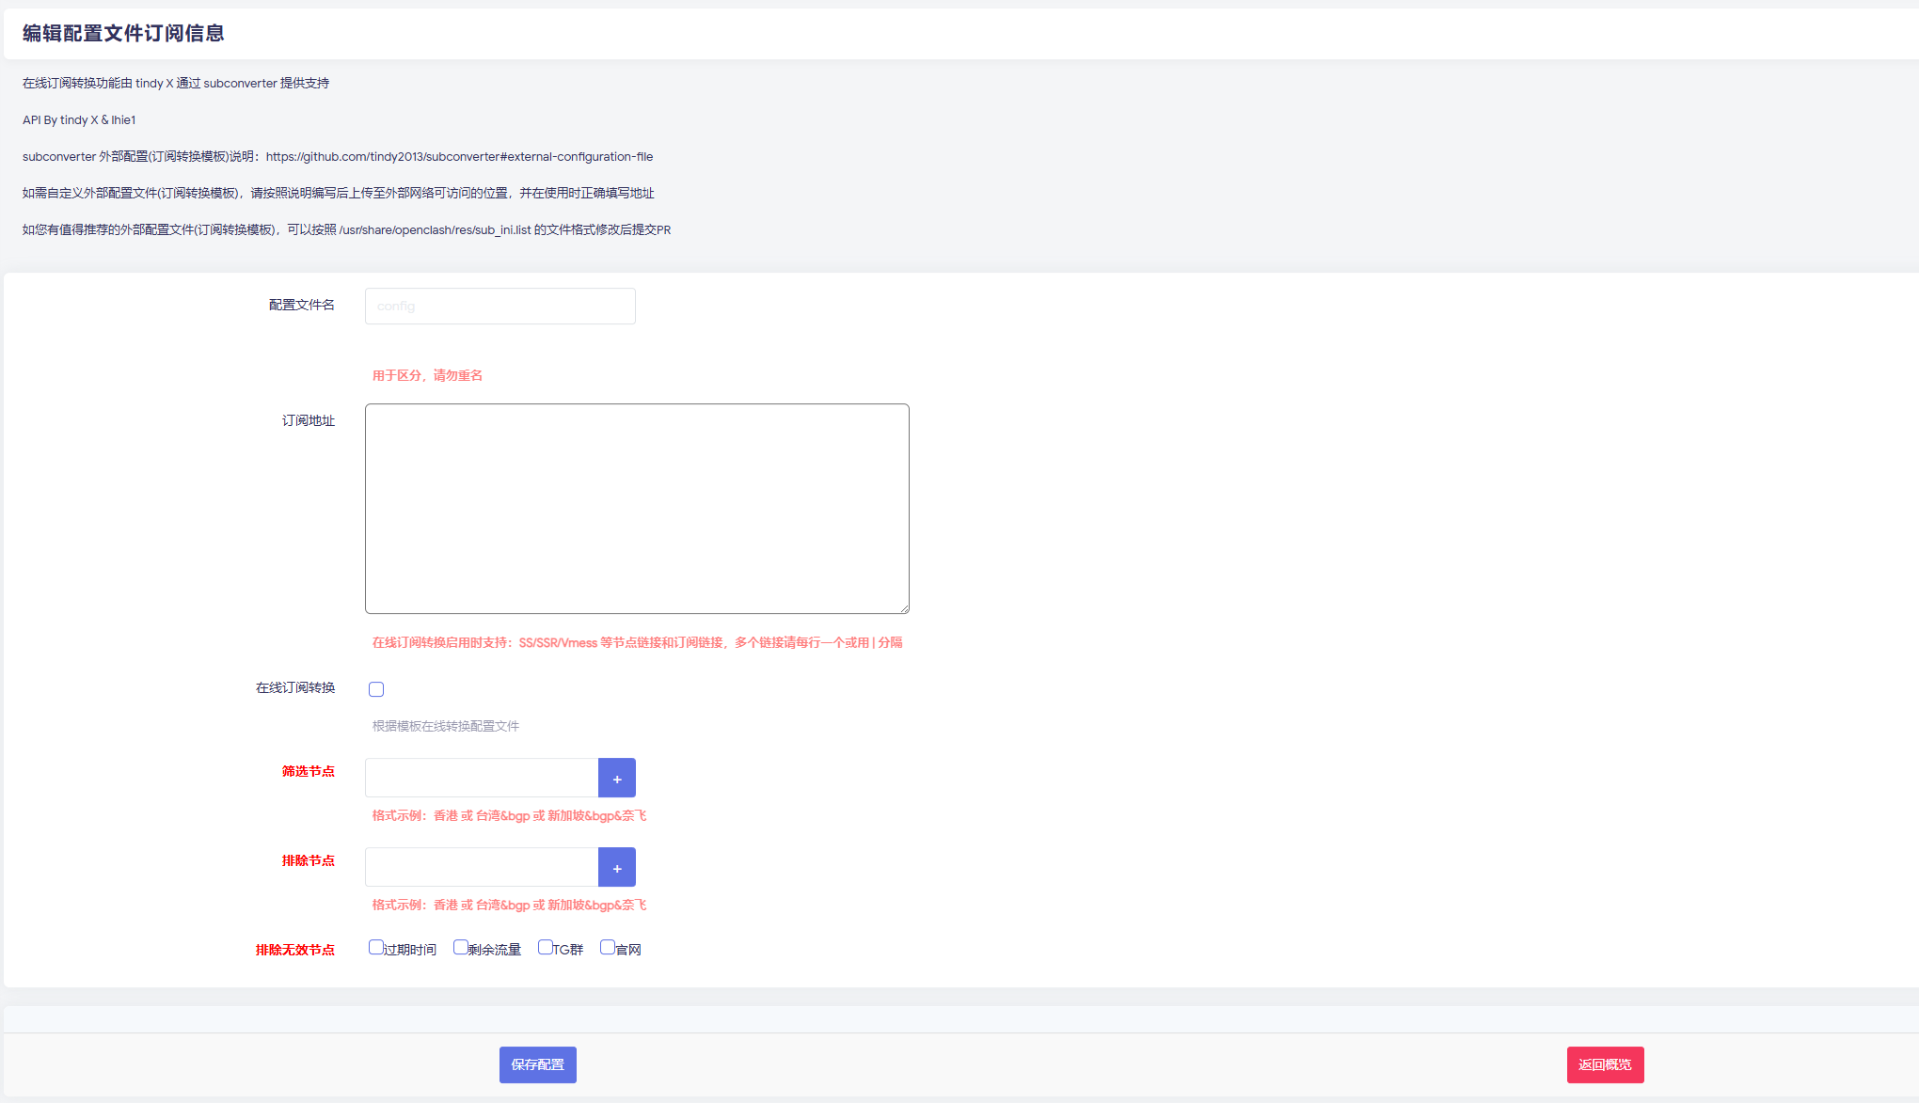Image resolution: width=1919 pixels, height=1103 pixels.
Task: Click the 返回概览 button
Action: [x=1605, y=1064]
